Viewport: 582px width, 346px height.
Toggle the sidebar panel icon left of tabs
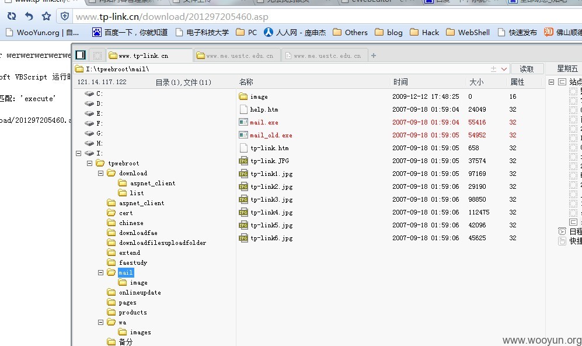81,55
